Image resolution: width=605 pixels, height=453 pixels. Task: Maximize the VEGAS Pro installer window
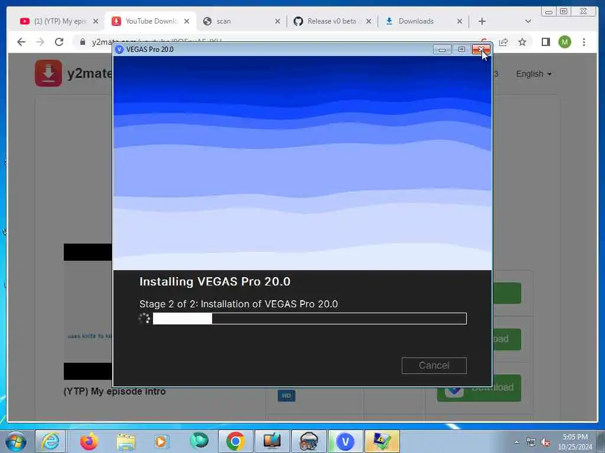[x=461, y=50]
